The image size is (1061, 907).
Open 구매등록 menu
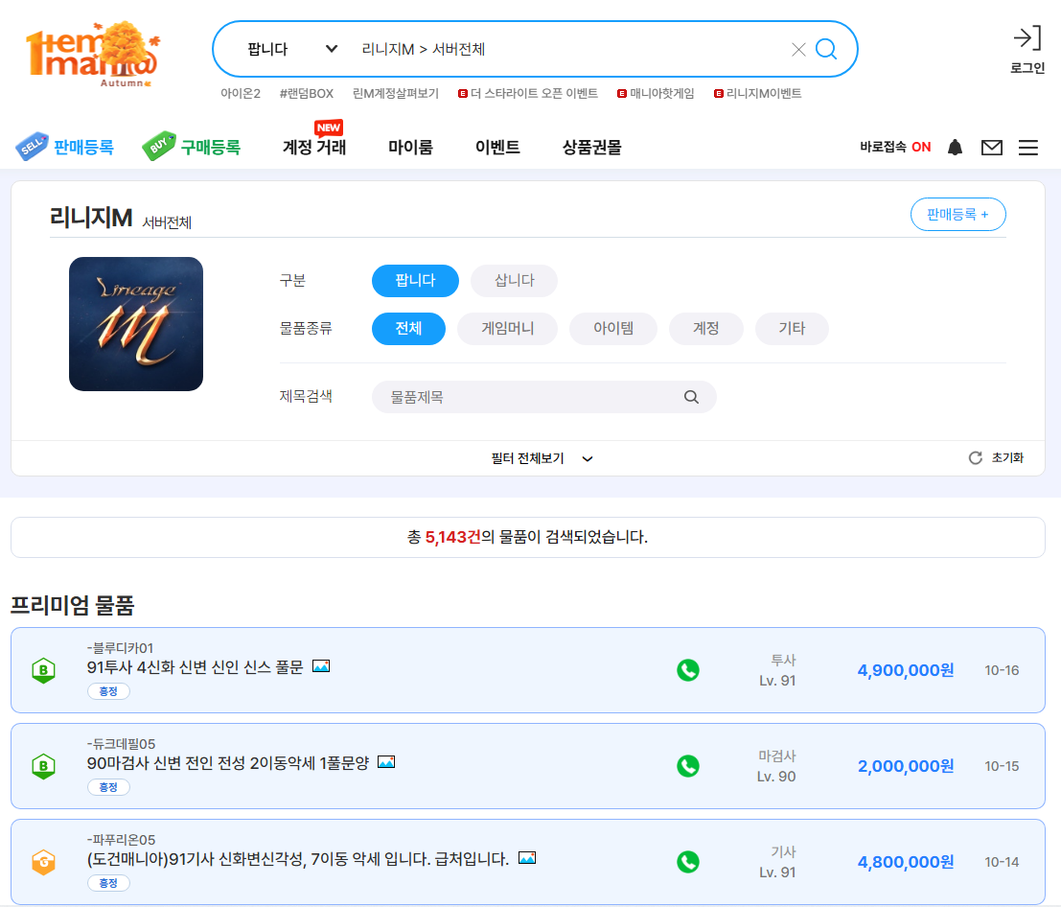click(x=211, y=147)
